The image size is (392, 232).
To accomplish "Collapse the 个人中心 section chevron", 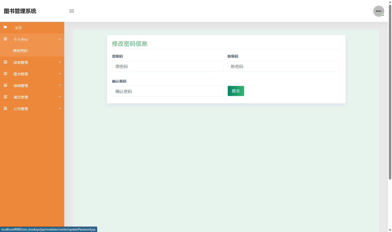I will point(60,39).
